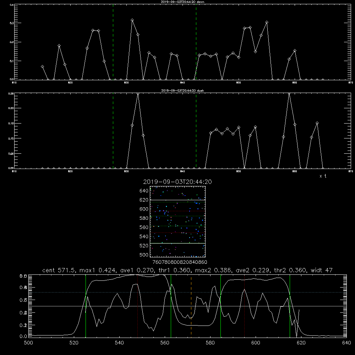Select dawn plot diamond peak near x 855
355x355 pixels.
pos(267,22)
